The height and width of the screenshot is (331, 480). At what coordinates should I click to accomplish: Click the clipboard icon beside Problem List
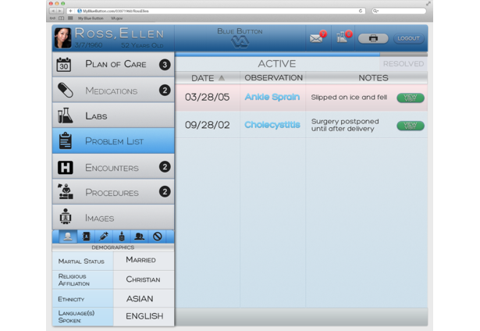pyautogui.click(x=66, y=141)
